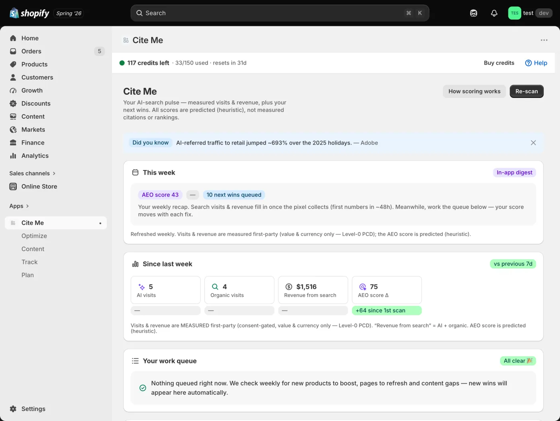Open How scoring works
This screenshot has width=560, height=421.
(x=474, y=91)
